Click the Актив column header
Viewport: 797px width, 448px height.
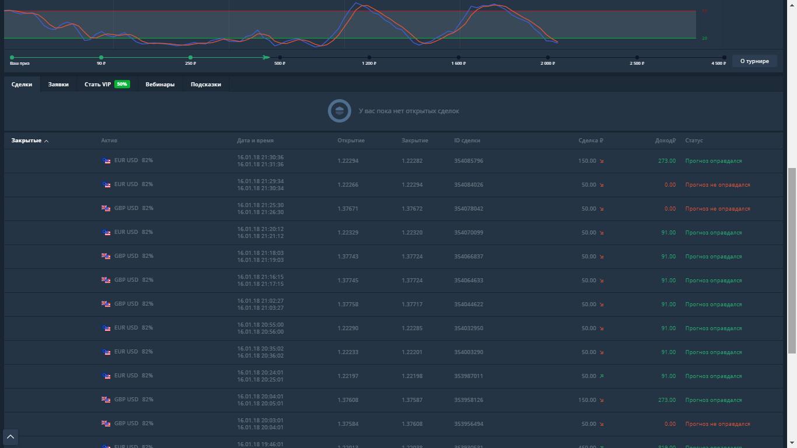109,141
